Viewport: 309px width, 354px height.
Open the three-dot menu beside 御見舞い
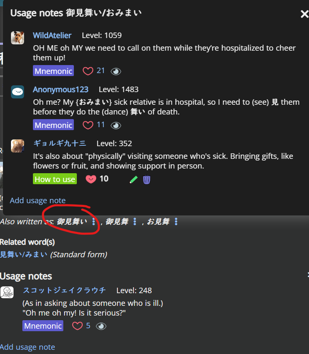click(94, 221)
